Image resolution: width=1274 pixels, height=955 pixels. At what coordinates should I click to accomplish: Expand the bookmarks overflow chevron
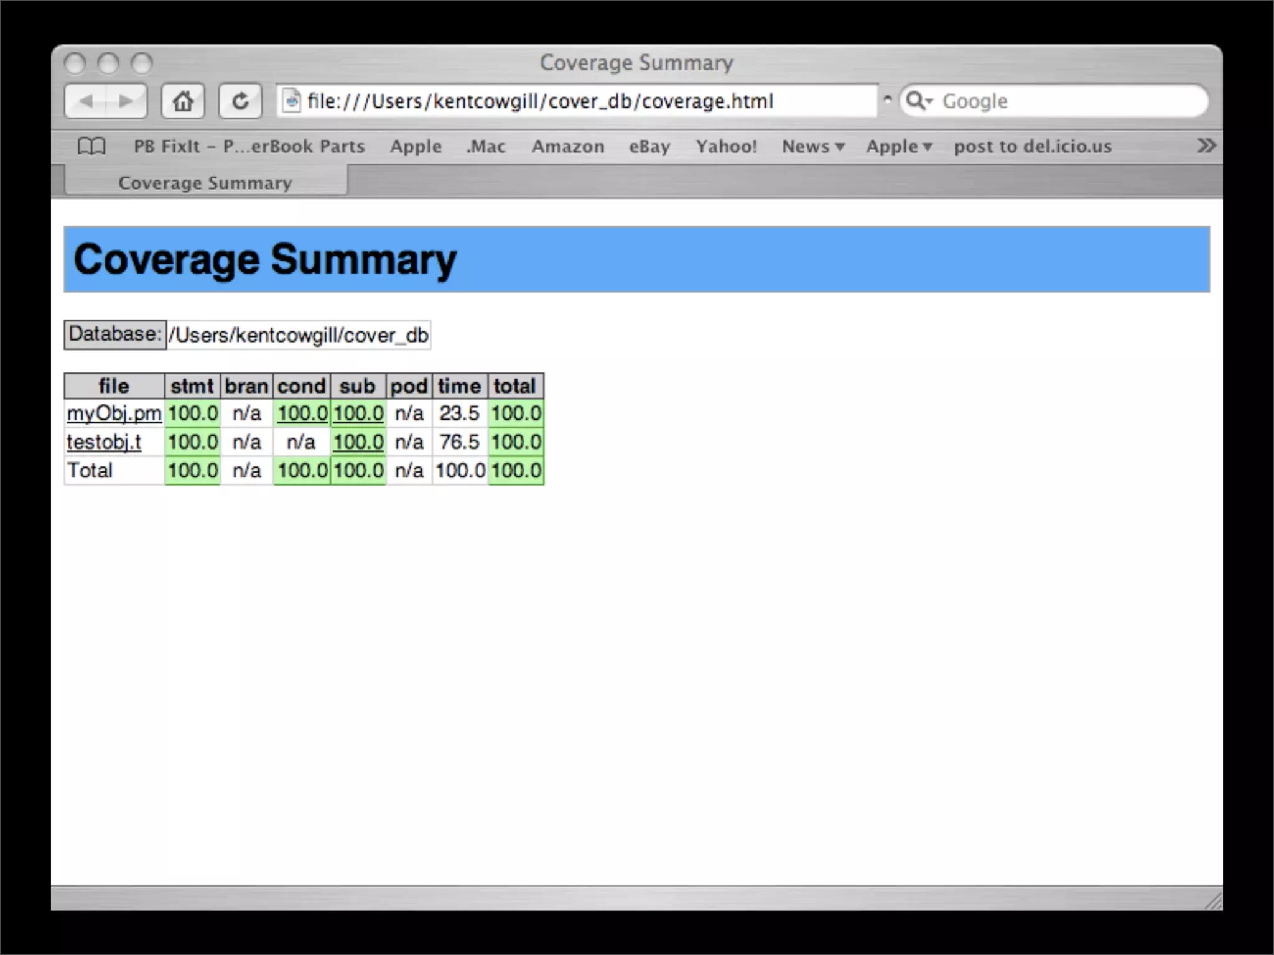click(x=1206, y=146)
